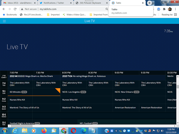
Task: Launch Internet Explorer from taskbar
Action: click(x=15, y=131)
